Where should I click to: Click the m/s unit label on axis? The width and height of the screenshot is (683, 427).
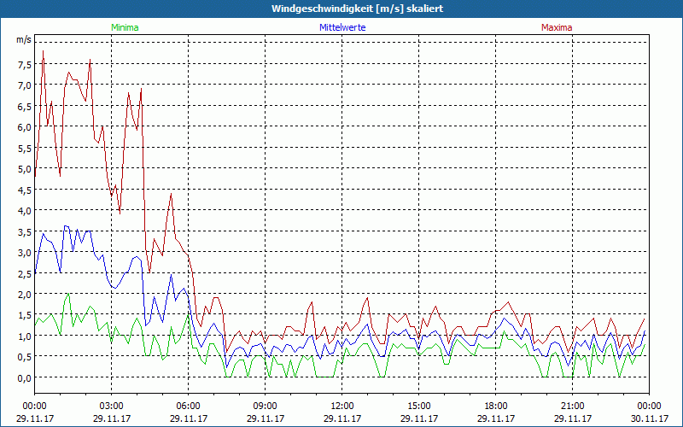[x=24, y=39]
